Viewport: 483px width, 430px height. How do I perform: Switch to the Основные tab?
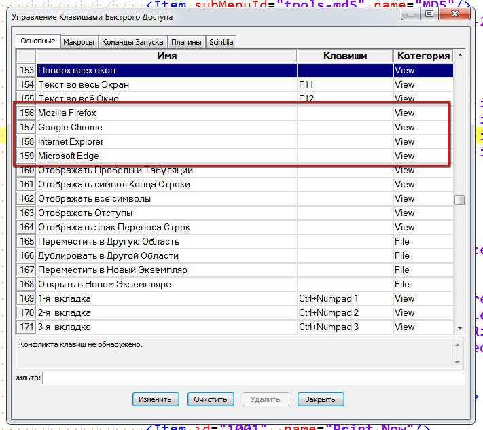pos(38,41)
